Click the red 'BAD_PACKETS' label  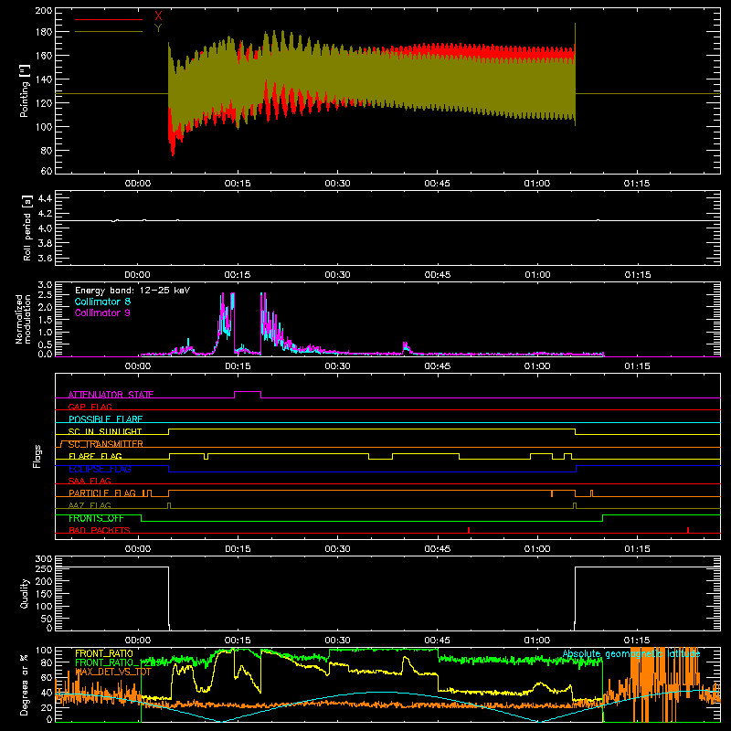[x=100, y=530]
